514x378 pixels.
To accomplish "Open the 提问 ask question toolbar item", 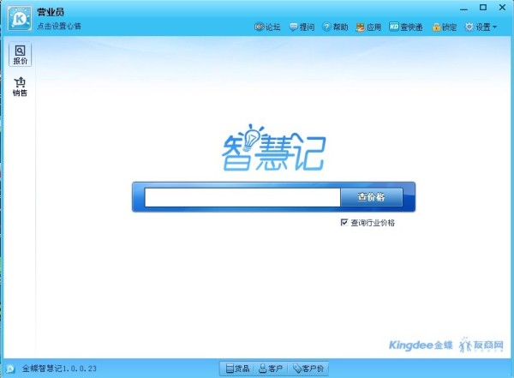I will tap(302, 27).
